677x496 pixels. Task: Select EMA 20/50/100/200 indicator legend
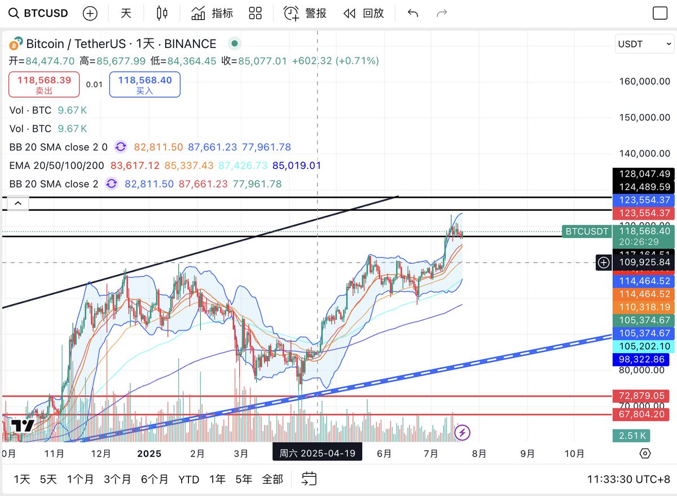(x=57, y=166)
